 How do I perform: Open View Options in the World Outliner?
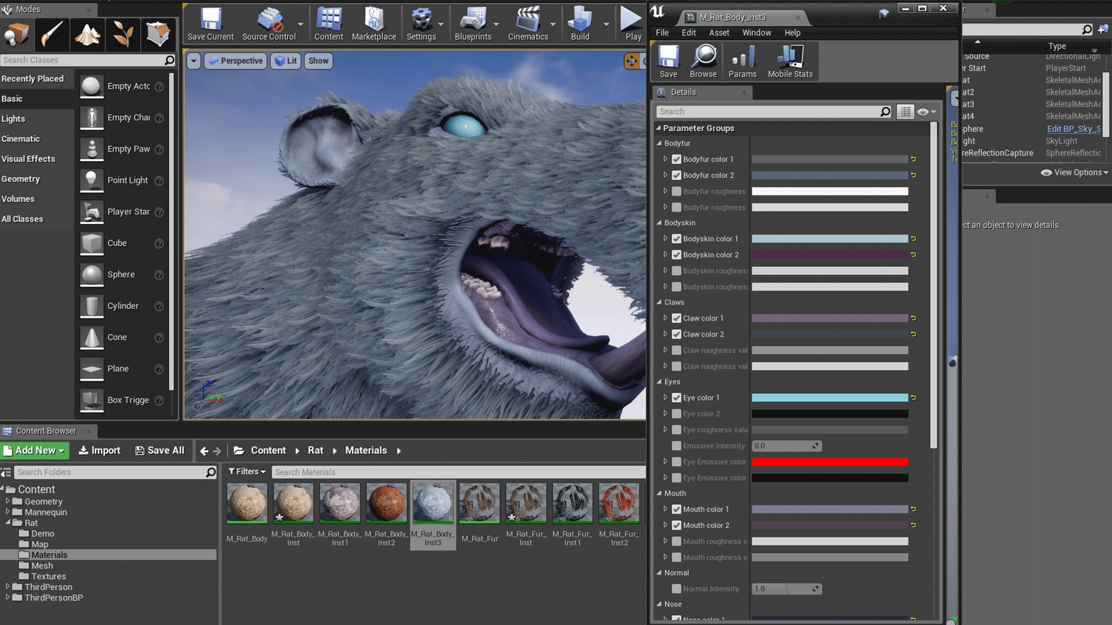[x=1074, y=172]
